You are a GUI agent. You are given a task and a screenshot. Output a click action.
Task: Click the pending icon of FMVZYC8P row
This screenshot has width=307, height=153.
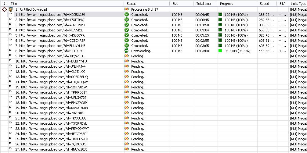[127, 102]
